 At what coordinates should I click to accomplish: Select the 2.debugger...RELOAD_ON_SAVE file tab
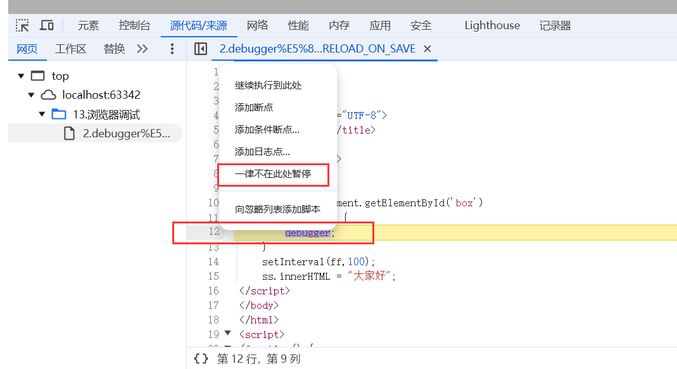pyautogui.click(x=317, y=49)
